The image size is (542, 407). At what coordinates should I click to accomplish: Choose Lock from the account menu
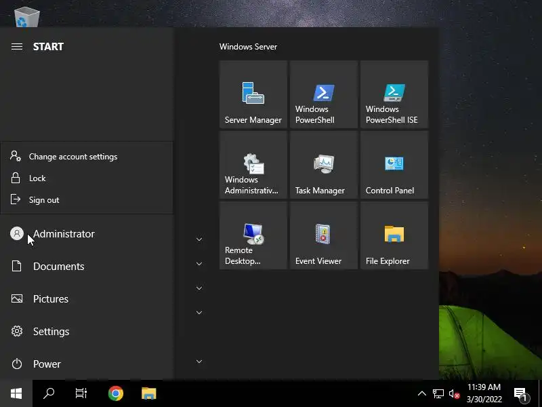coord(87,178)
